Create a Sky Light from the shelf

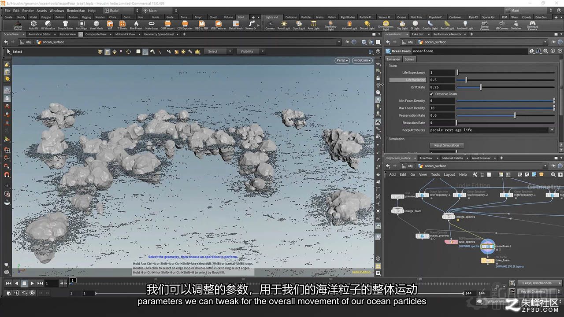point(402,25)
